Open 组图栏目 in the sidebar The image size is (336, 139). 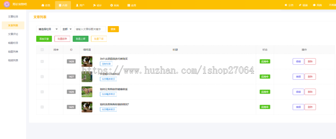13,43
